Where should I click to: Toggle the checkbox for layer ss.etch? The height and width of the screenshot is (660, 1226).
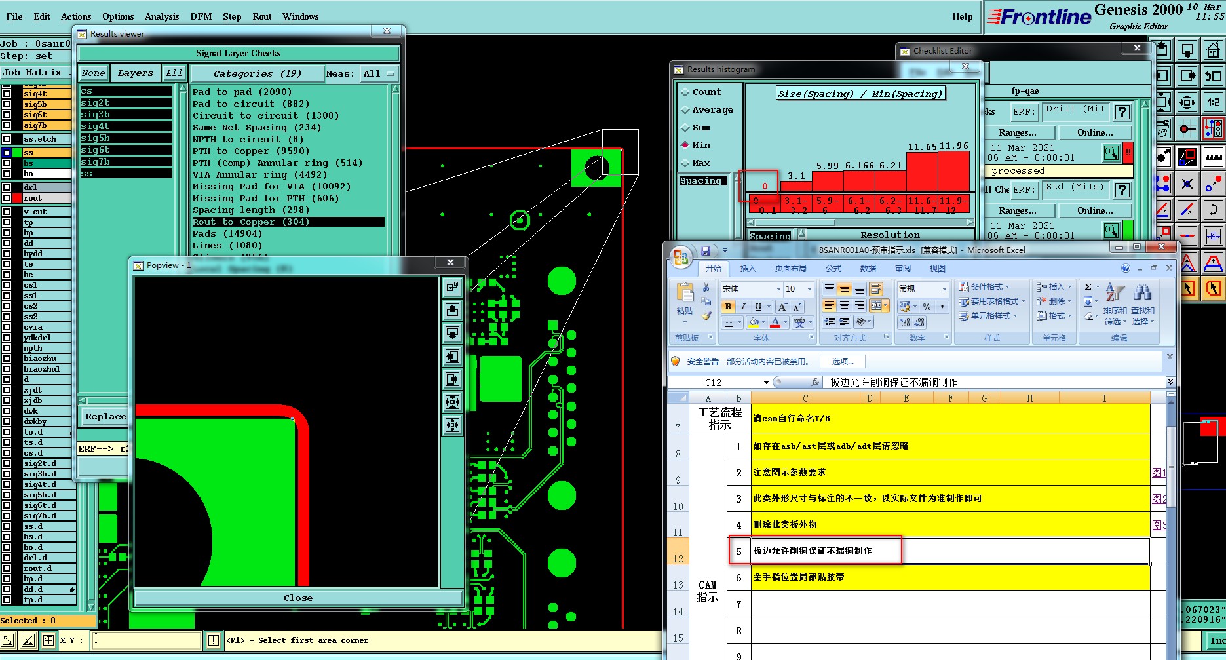click(7, 139)
